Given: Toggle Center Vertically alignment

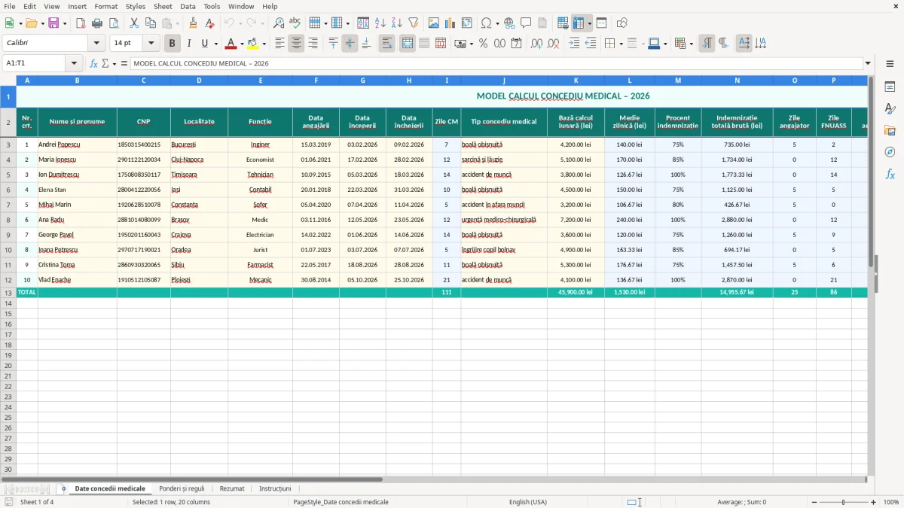Looking at the screenshot, I should (x=350, y=44).
